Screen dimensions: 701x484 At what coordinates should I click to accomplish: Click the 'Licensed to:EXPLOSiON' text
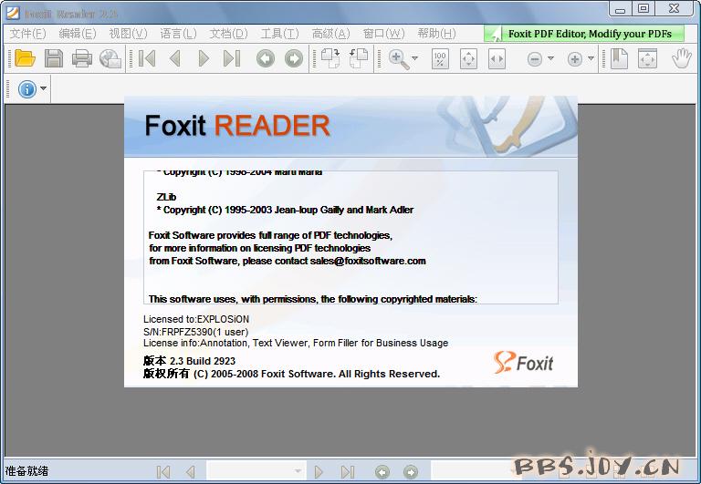pos(196,319)
